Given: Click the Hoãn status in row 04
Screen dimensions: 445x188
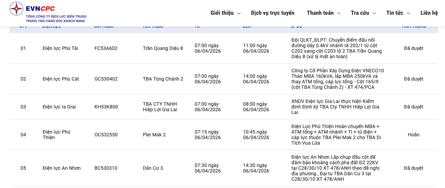Looking at the screenshot, I should [x=414, y=135].
